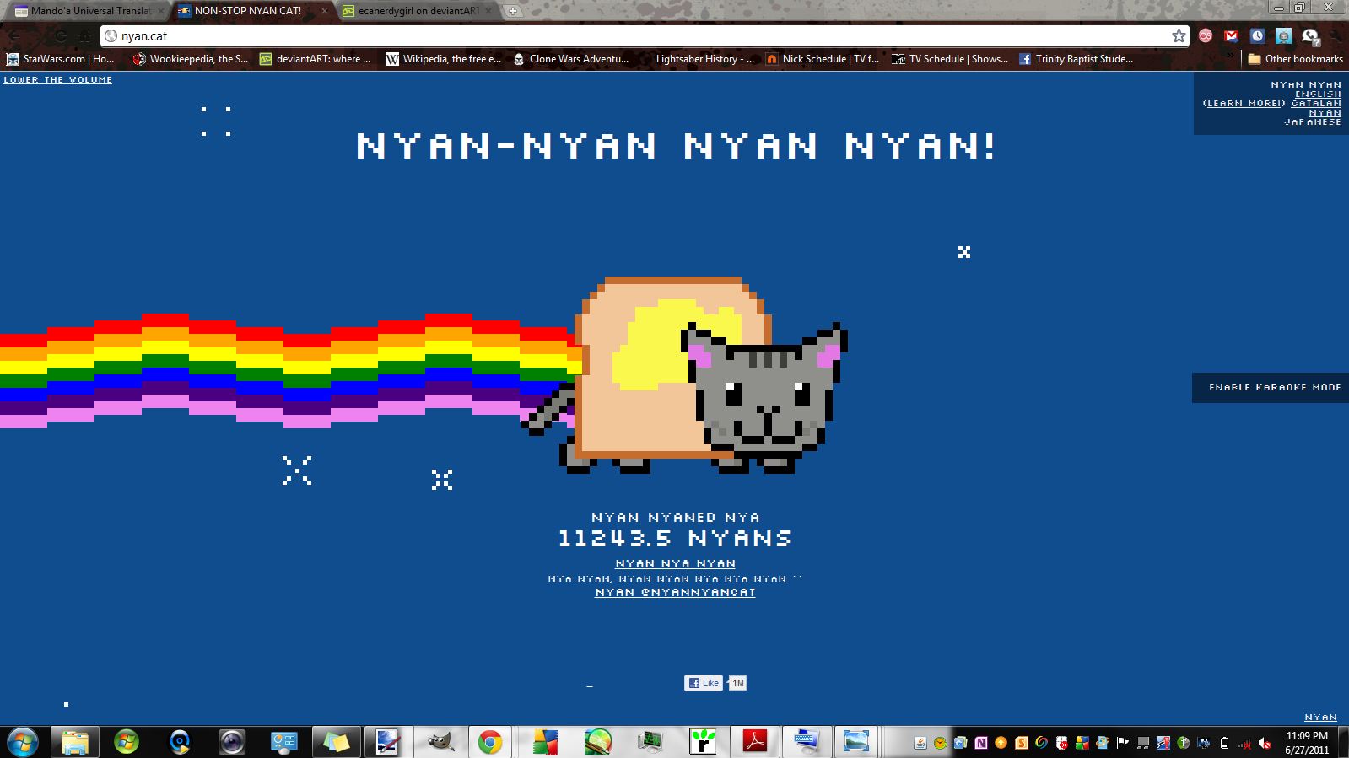Select the Japanese language link
The width and height of the screenshot is (1349, 758).
(x=1312, y=122)
